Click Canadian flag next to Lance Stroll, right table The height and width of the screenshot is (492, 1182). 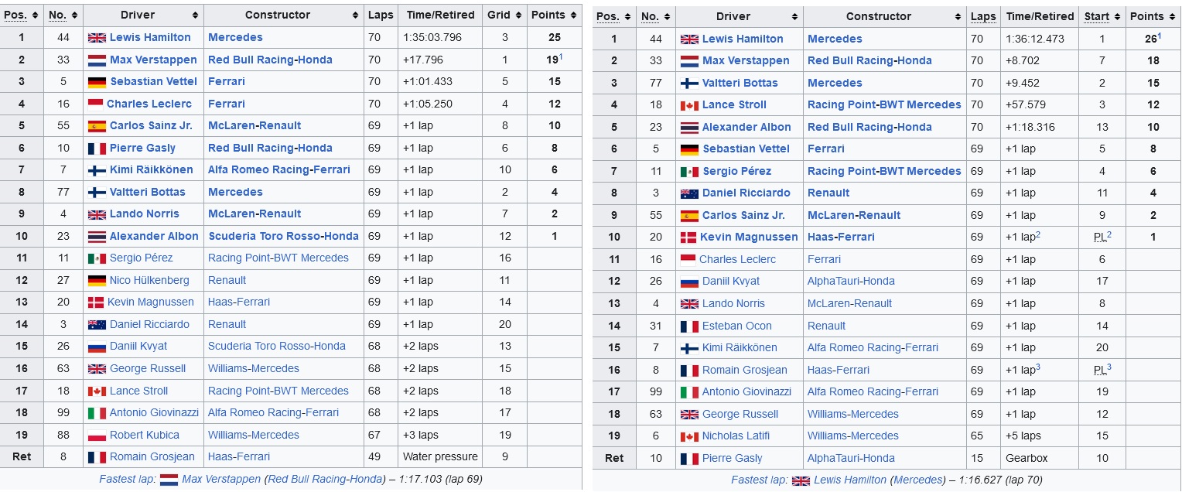689,104
